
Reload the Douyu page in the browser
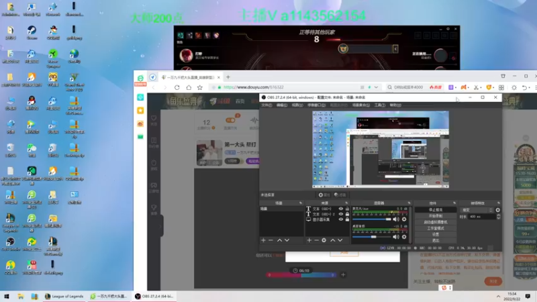[177, 87]
